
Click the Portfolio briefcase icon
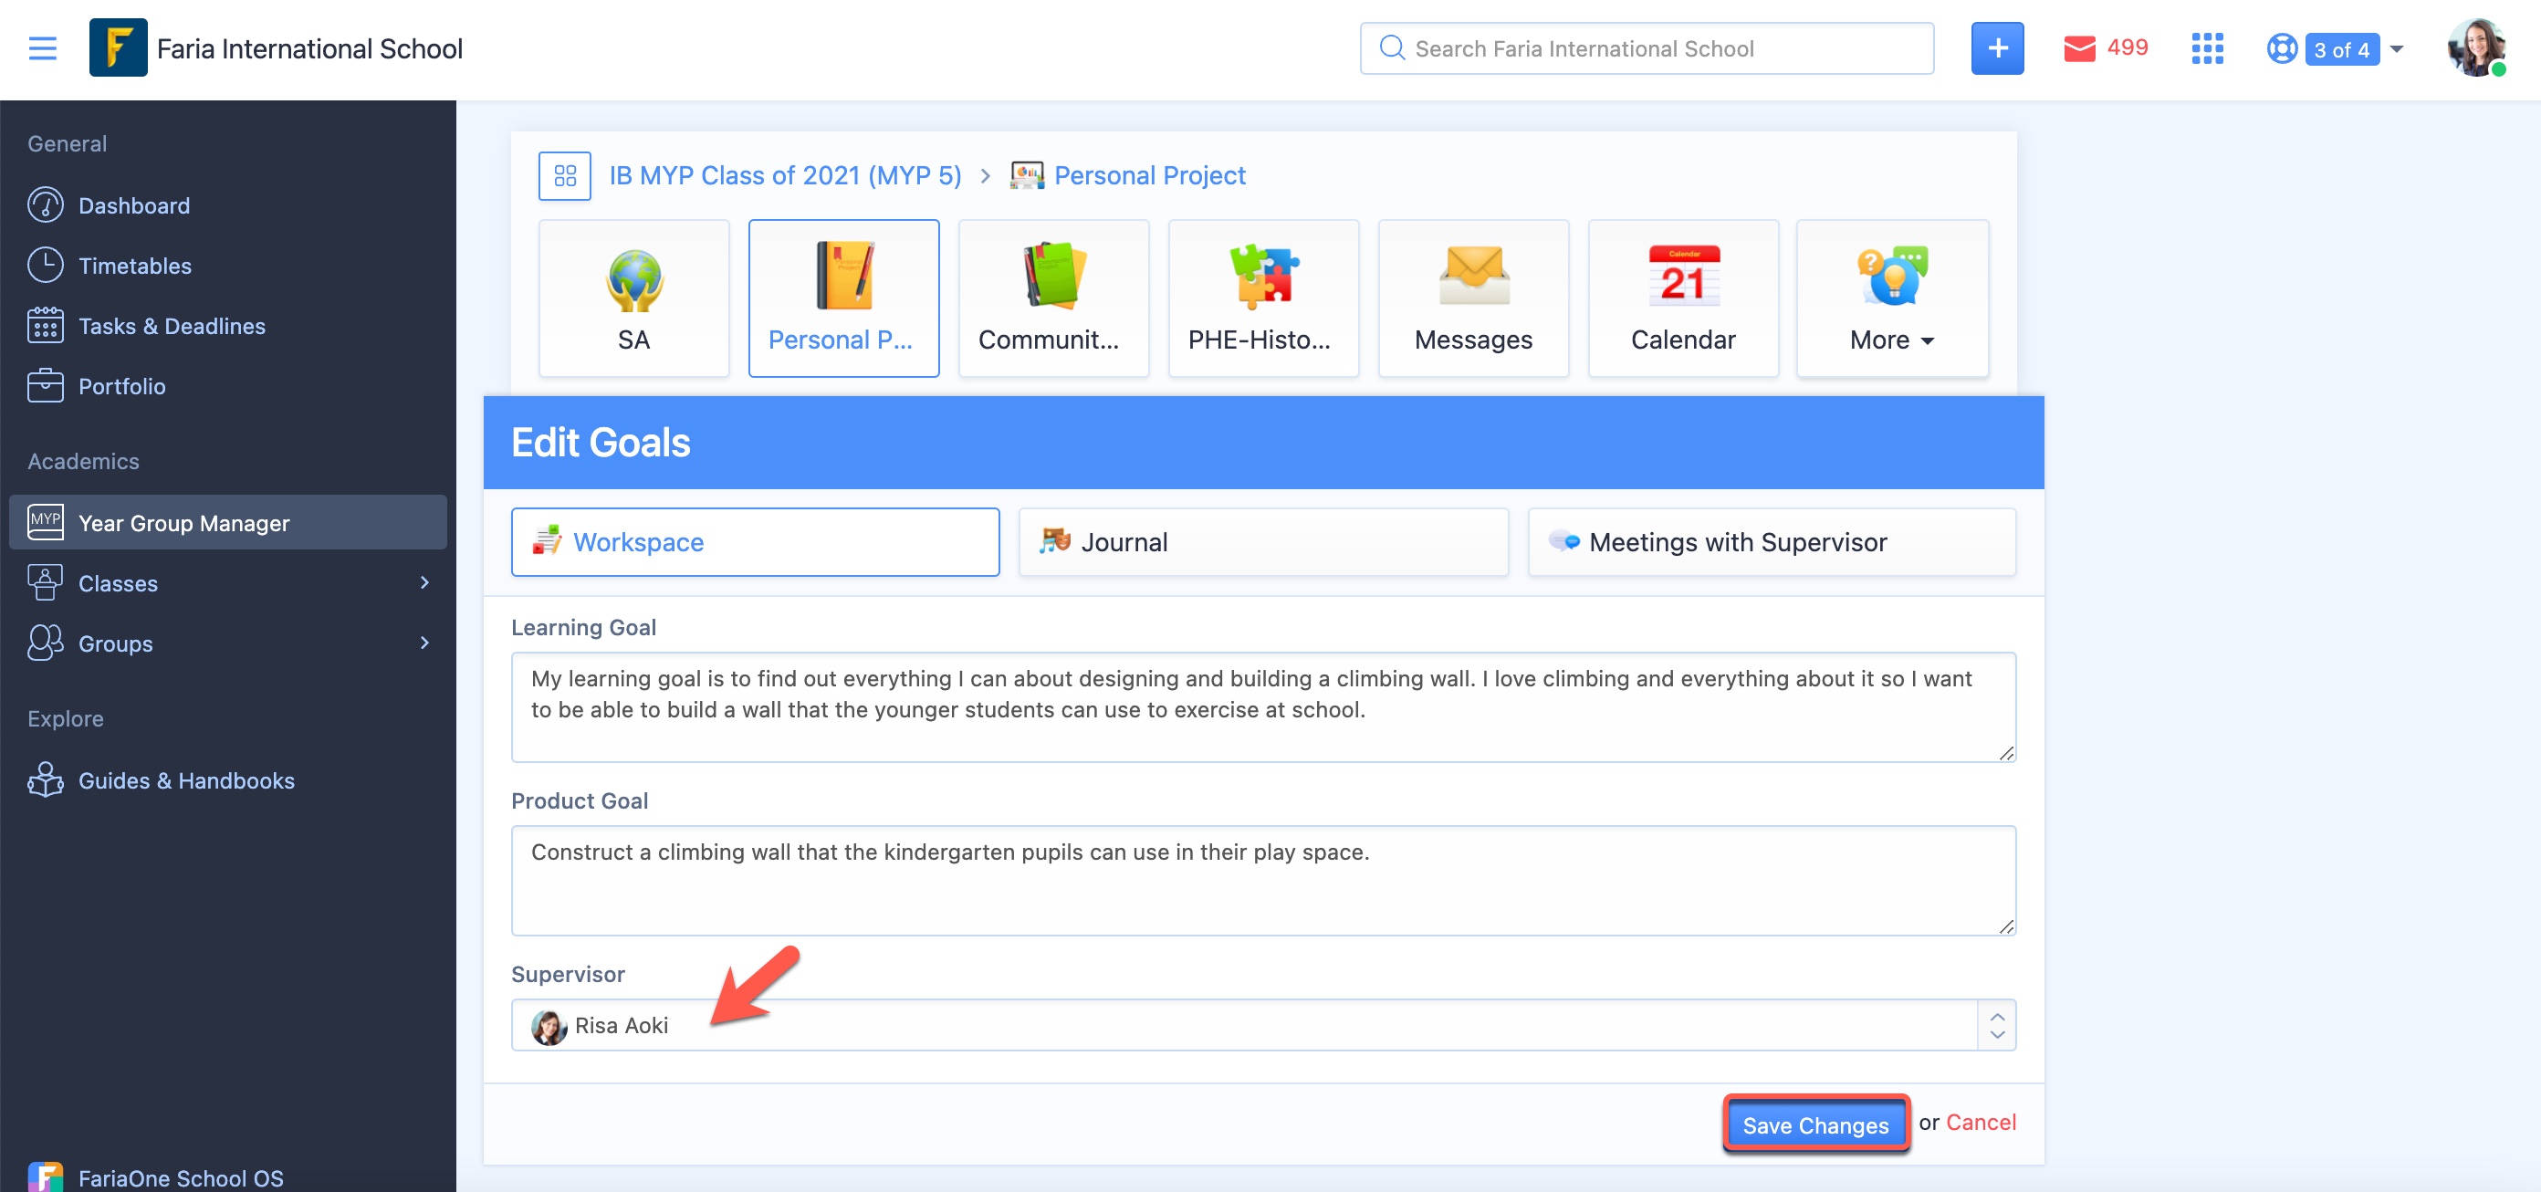pos(46,386)
